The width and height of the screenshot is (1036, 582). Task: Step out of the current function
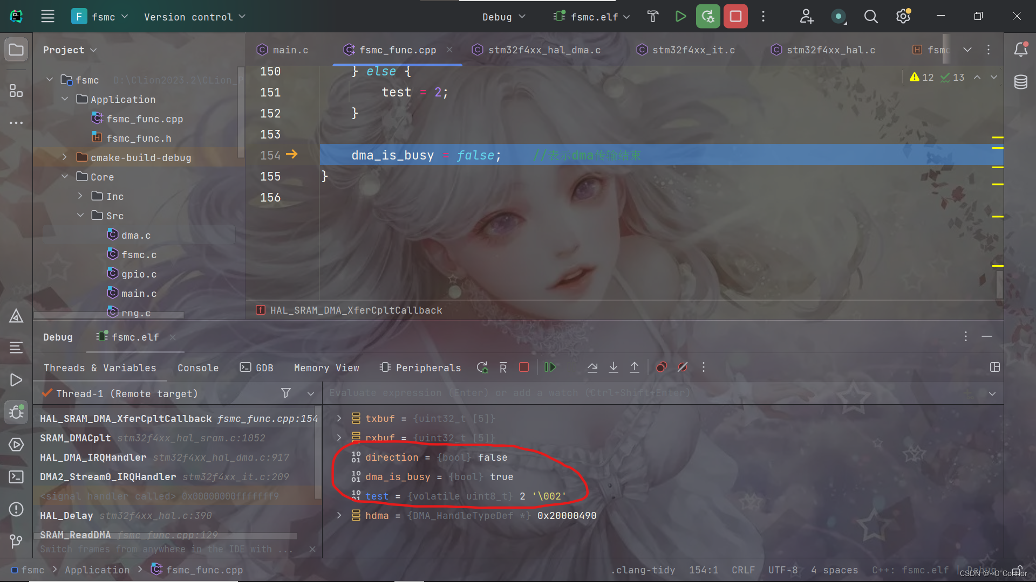point(634,367)
